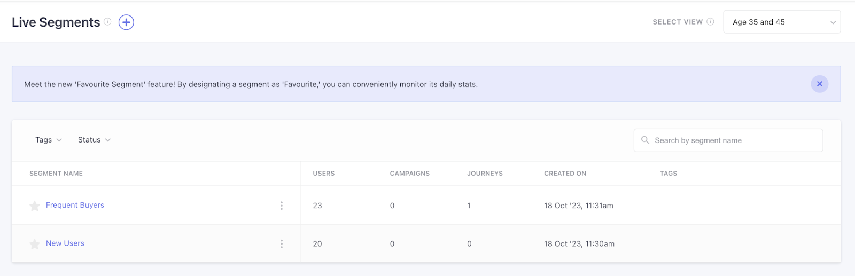The height and width of the screenshot is (276, 855).
Task: Mark Frequent Buyers as favourite
Action: 35,206
